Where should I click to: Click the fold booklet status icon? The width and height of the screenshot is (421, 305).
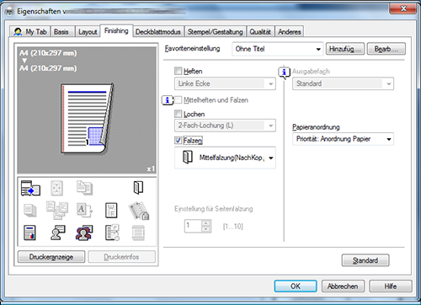pyautogui.click(x=138, y=188)
